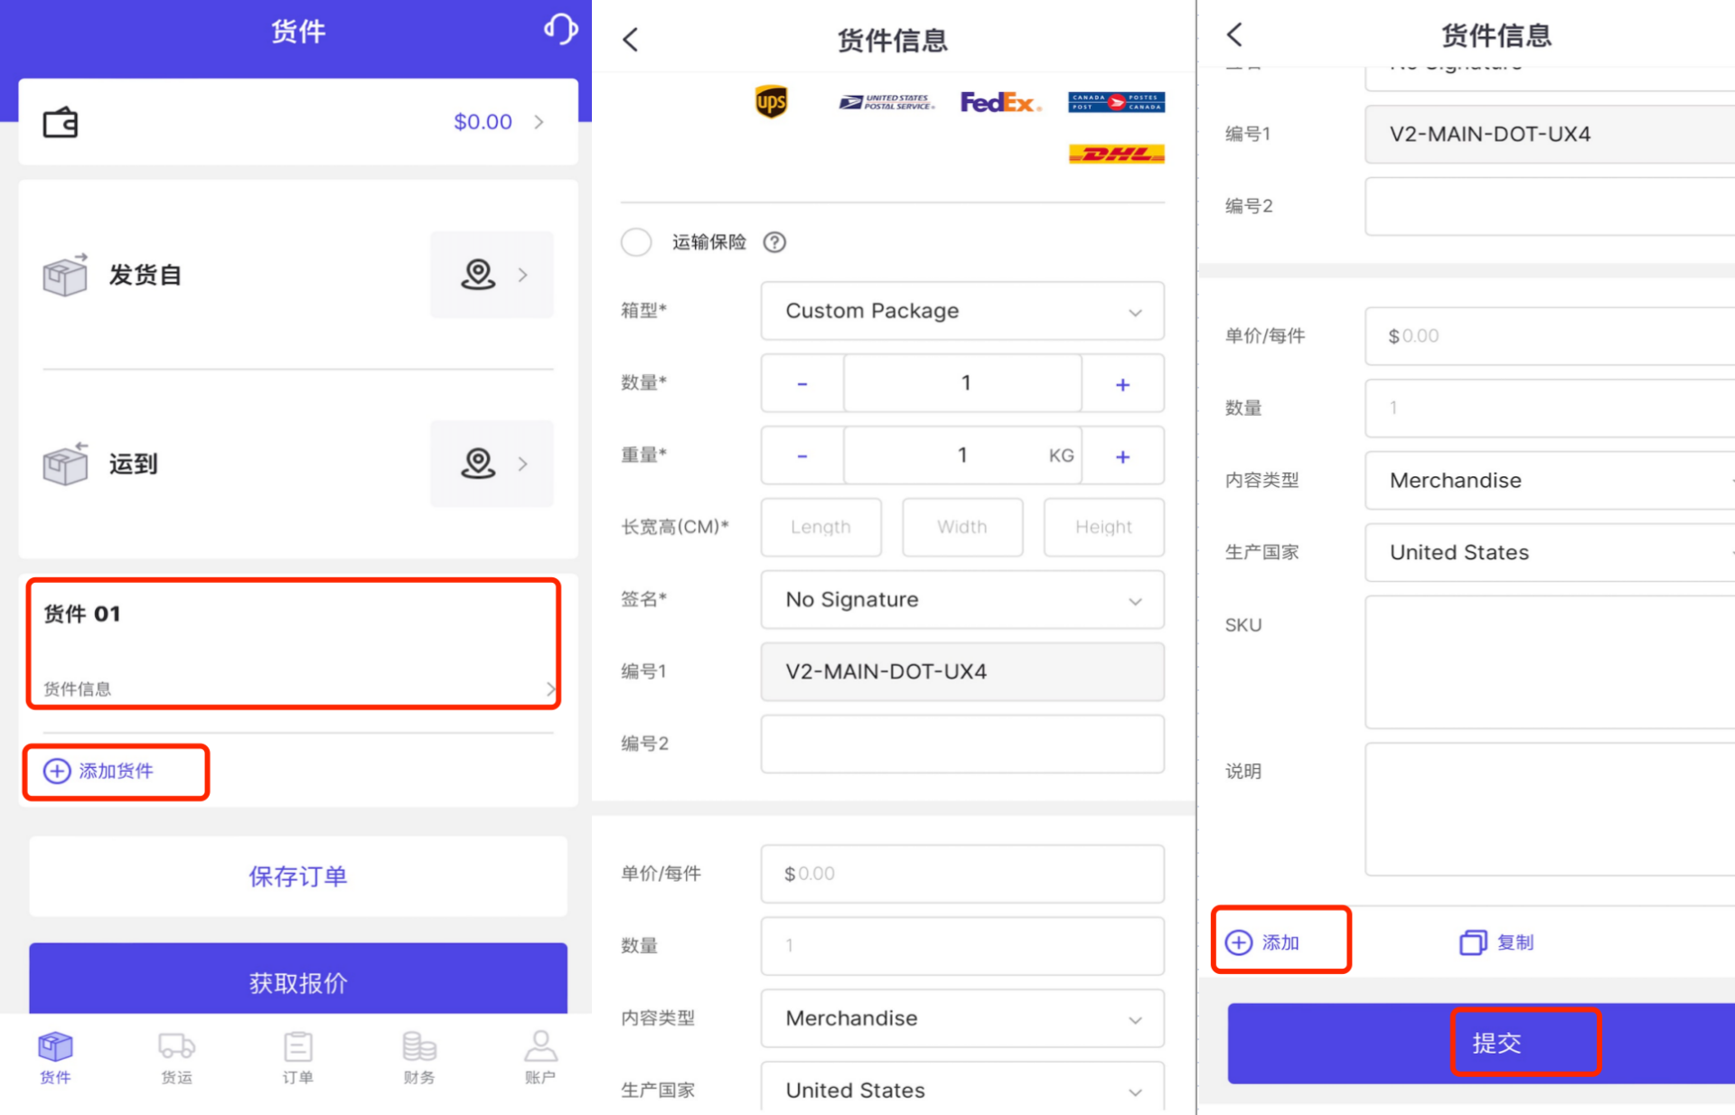The width and height of the screenshot is (1735, 1115).
Task: Go back from right 货件信息 screen
Action: 1234,34
